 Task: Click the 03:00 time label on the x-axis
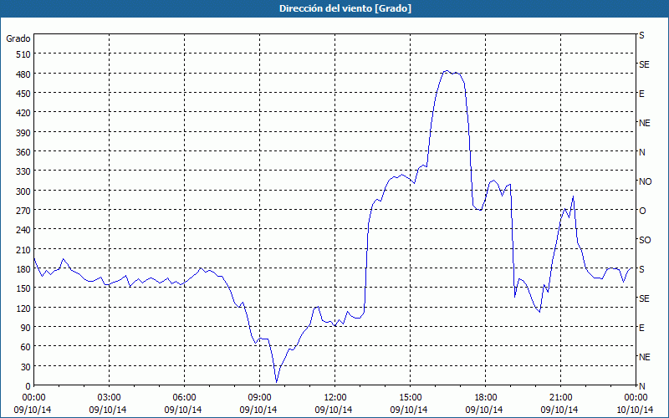pos(109,397)
